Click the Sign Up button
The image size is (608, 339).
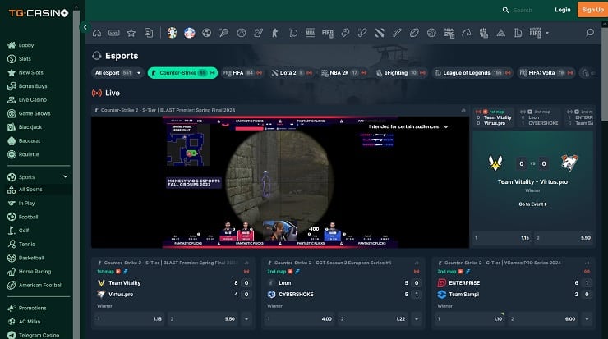point(592,10)
